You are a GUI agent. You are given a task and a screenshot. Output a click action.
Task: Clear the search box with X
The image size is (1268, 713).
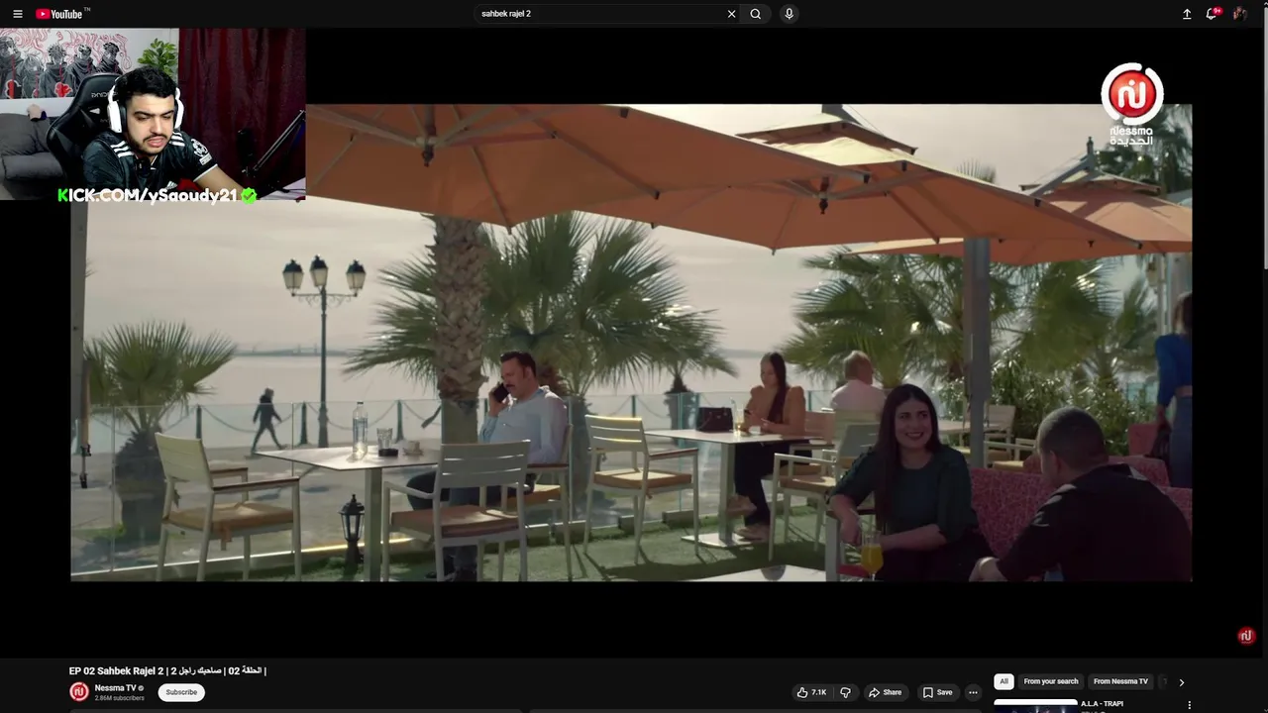click(732, 14)
